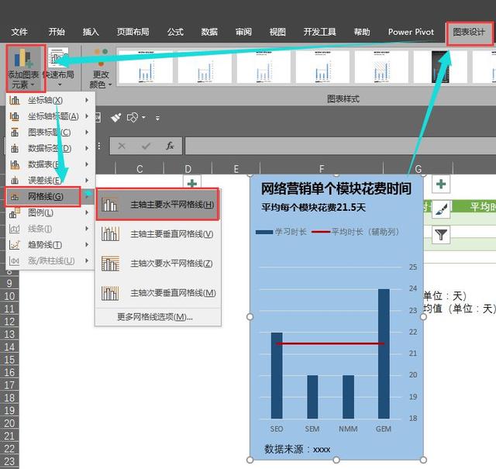Switch to the 开始 tab
Screen dimensions: 496x469
[57, 32]
